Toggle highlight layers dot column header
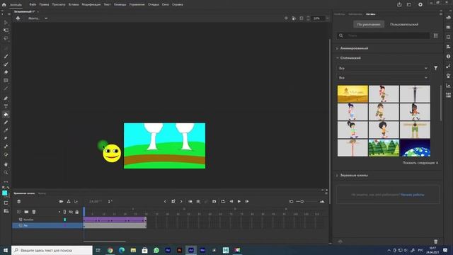The image size is (453, 255). pos(59,212)
